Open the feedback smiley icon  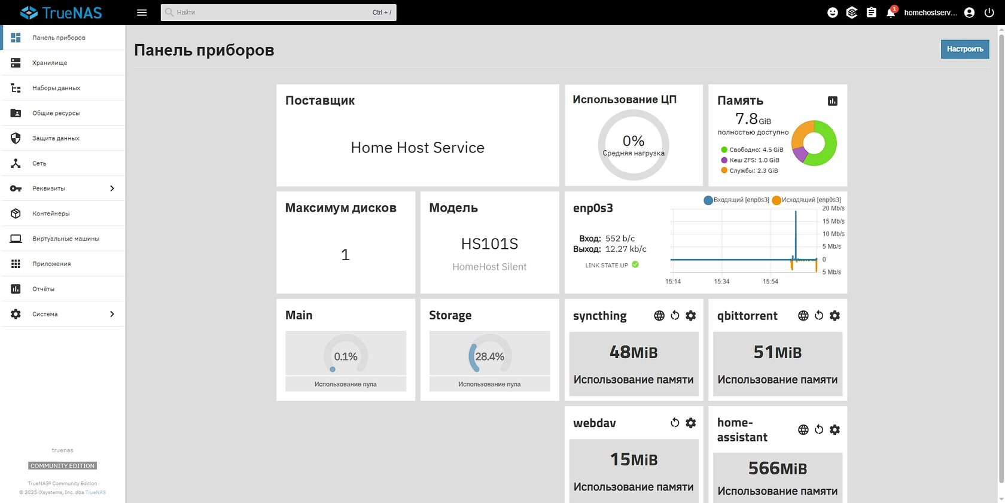click(x=833, y=13)
